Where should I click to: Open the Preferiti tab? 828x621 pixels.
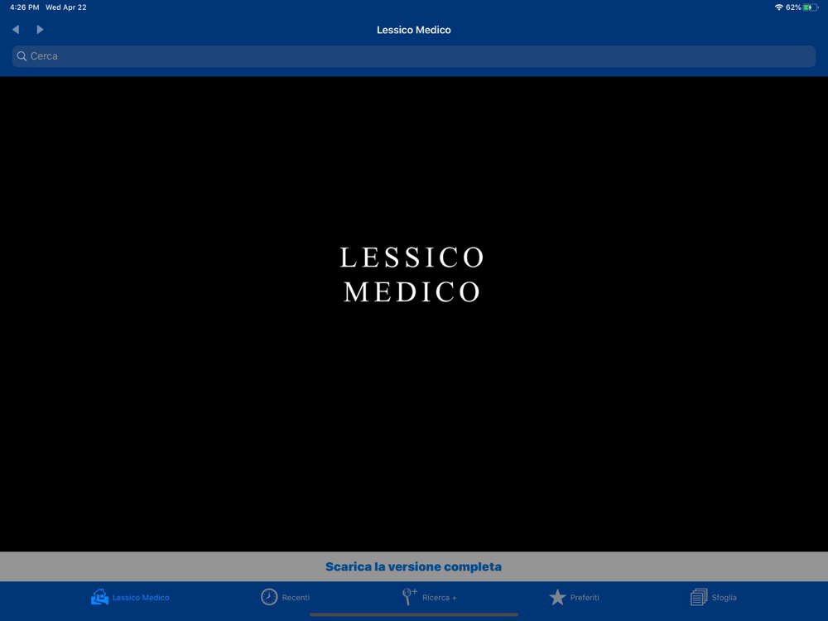tap(574, 597)
